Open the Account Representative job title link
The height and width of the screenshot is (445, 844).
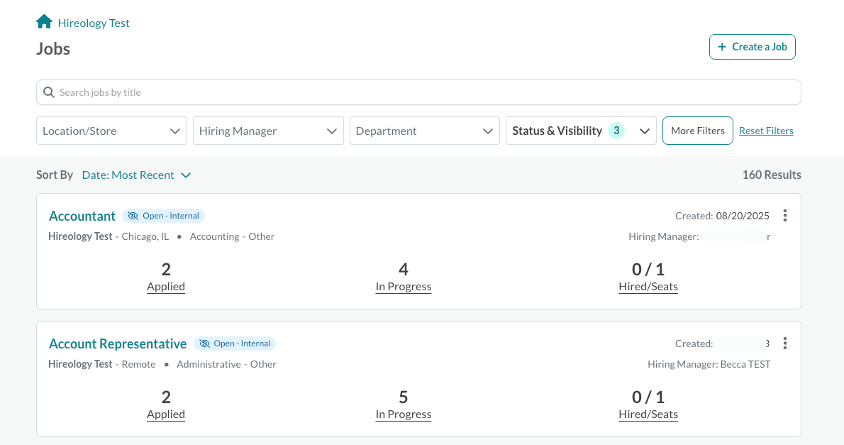pos(118,344)
